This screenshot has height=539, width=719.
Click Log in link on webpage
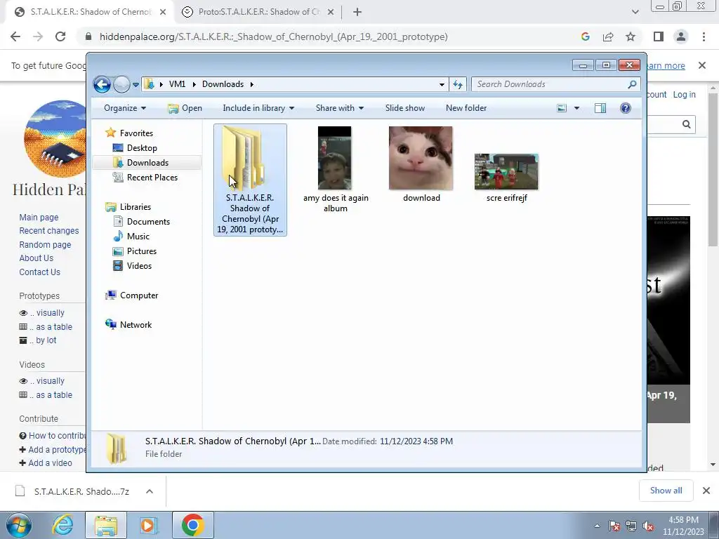[x=684, y=95]
